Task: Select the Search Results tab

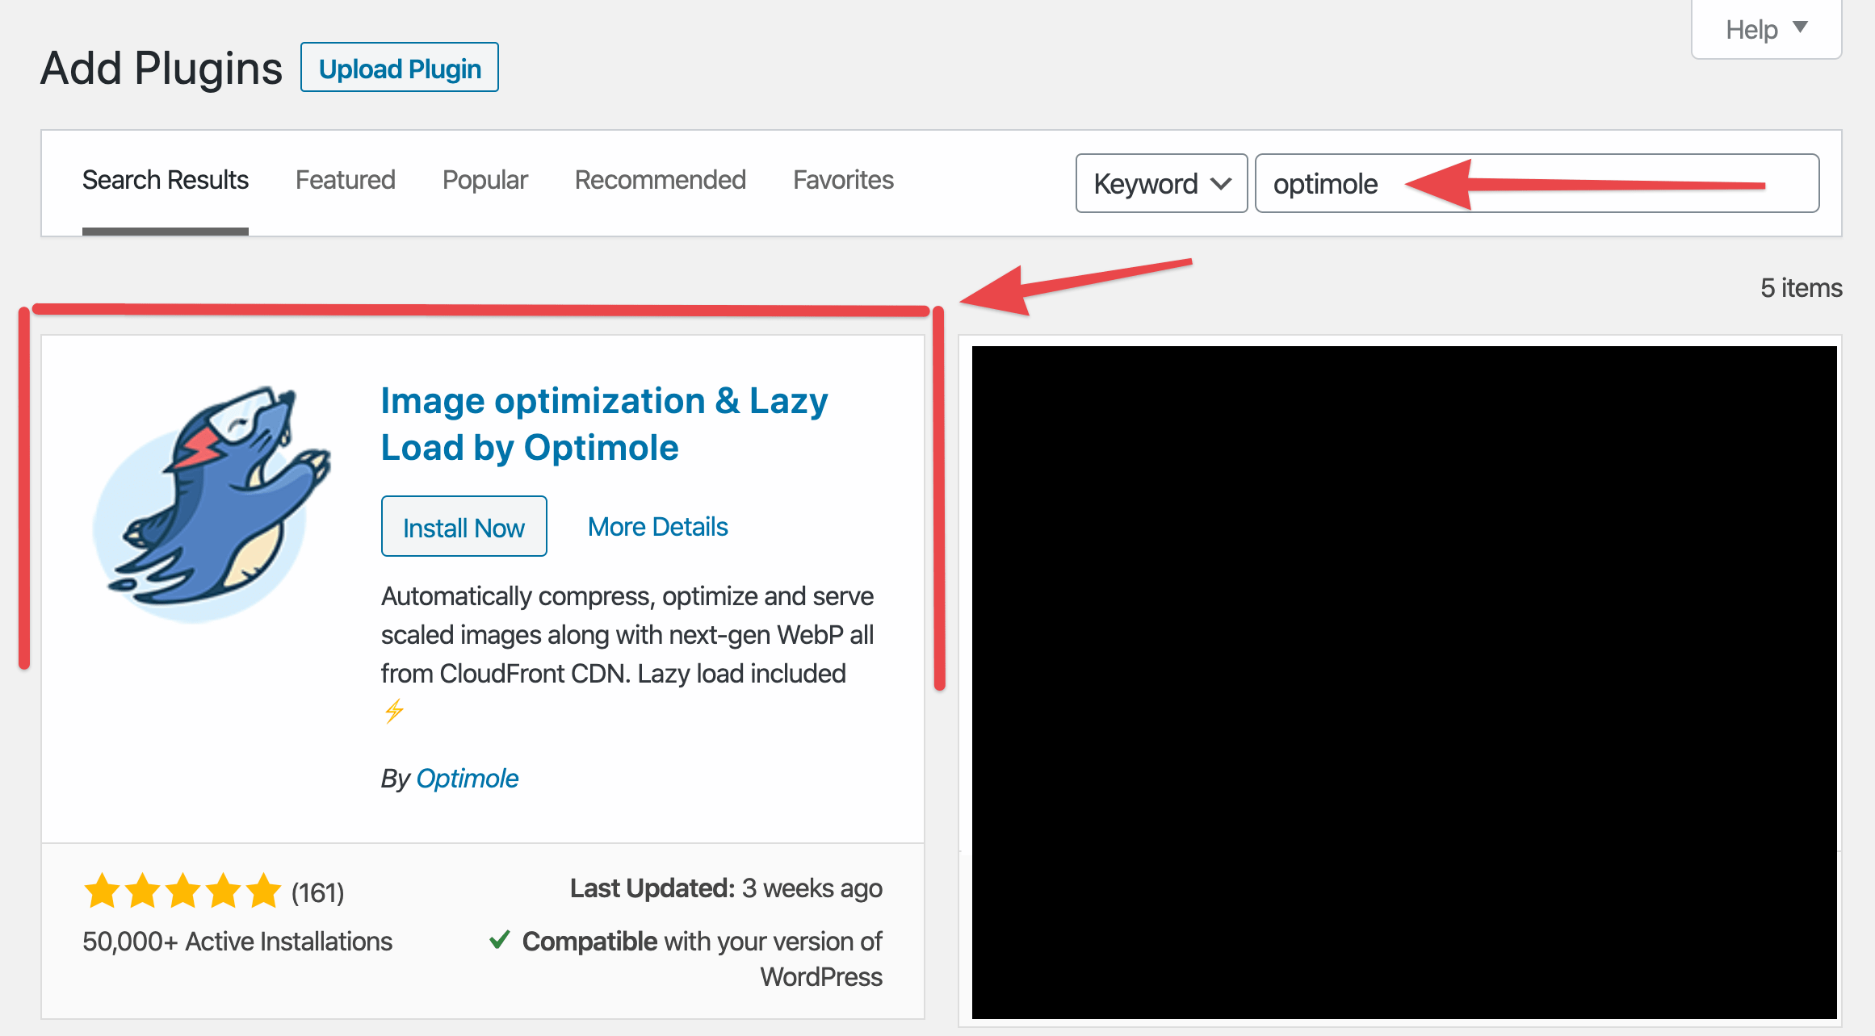Action: pyautogui.click(x=165, y=180)
